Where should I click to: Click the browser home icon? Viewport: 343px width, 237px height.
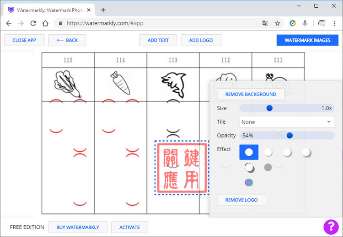(45, 23)
